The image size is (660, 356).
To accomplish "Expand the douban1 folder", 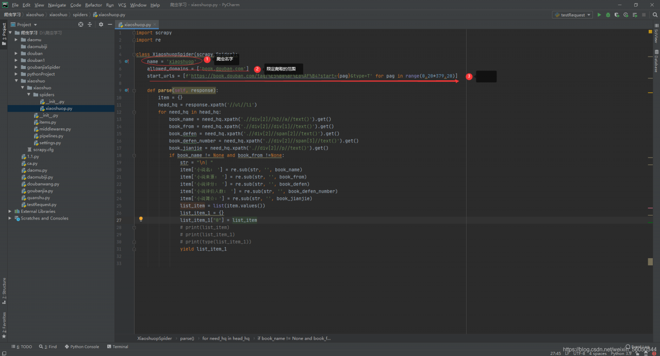I will point(16,60).
